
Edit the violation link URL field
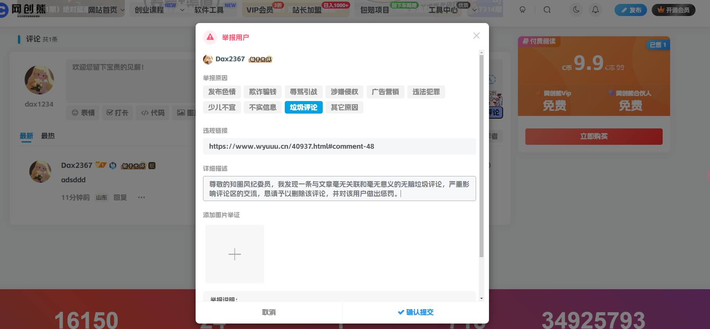[340, 146]
